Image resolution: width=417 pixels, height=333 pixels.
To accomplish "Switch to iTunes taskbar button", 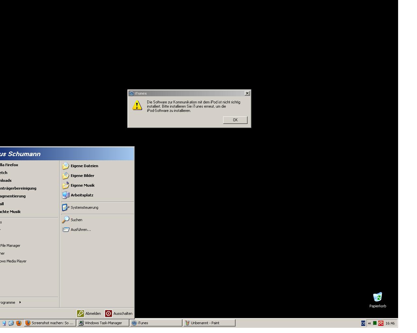I will [156, 323].
